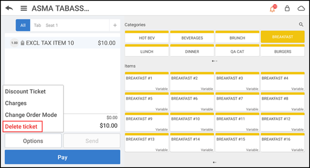The image size is (310, 168).
Task: Select Discount Ticket menu entry
Action: point(25,91)
